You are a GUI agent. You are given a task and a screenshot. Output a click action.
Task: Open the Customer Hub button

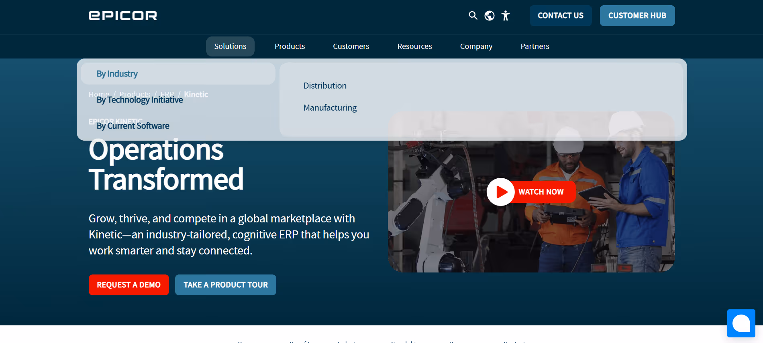(637, 16)
